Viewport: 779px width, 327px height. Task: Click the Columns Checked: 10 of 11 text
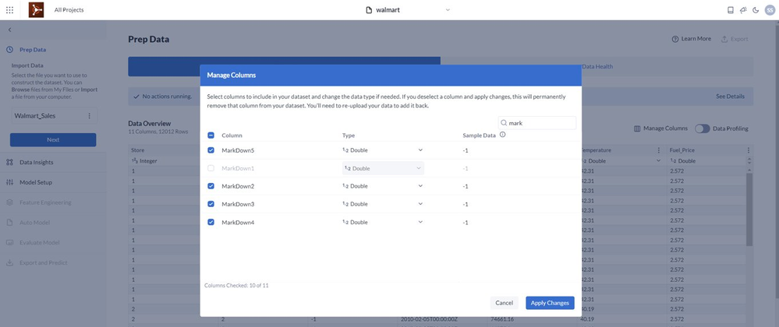pyautogui.click(x=236, y=285)
